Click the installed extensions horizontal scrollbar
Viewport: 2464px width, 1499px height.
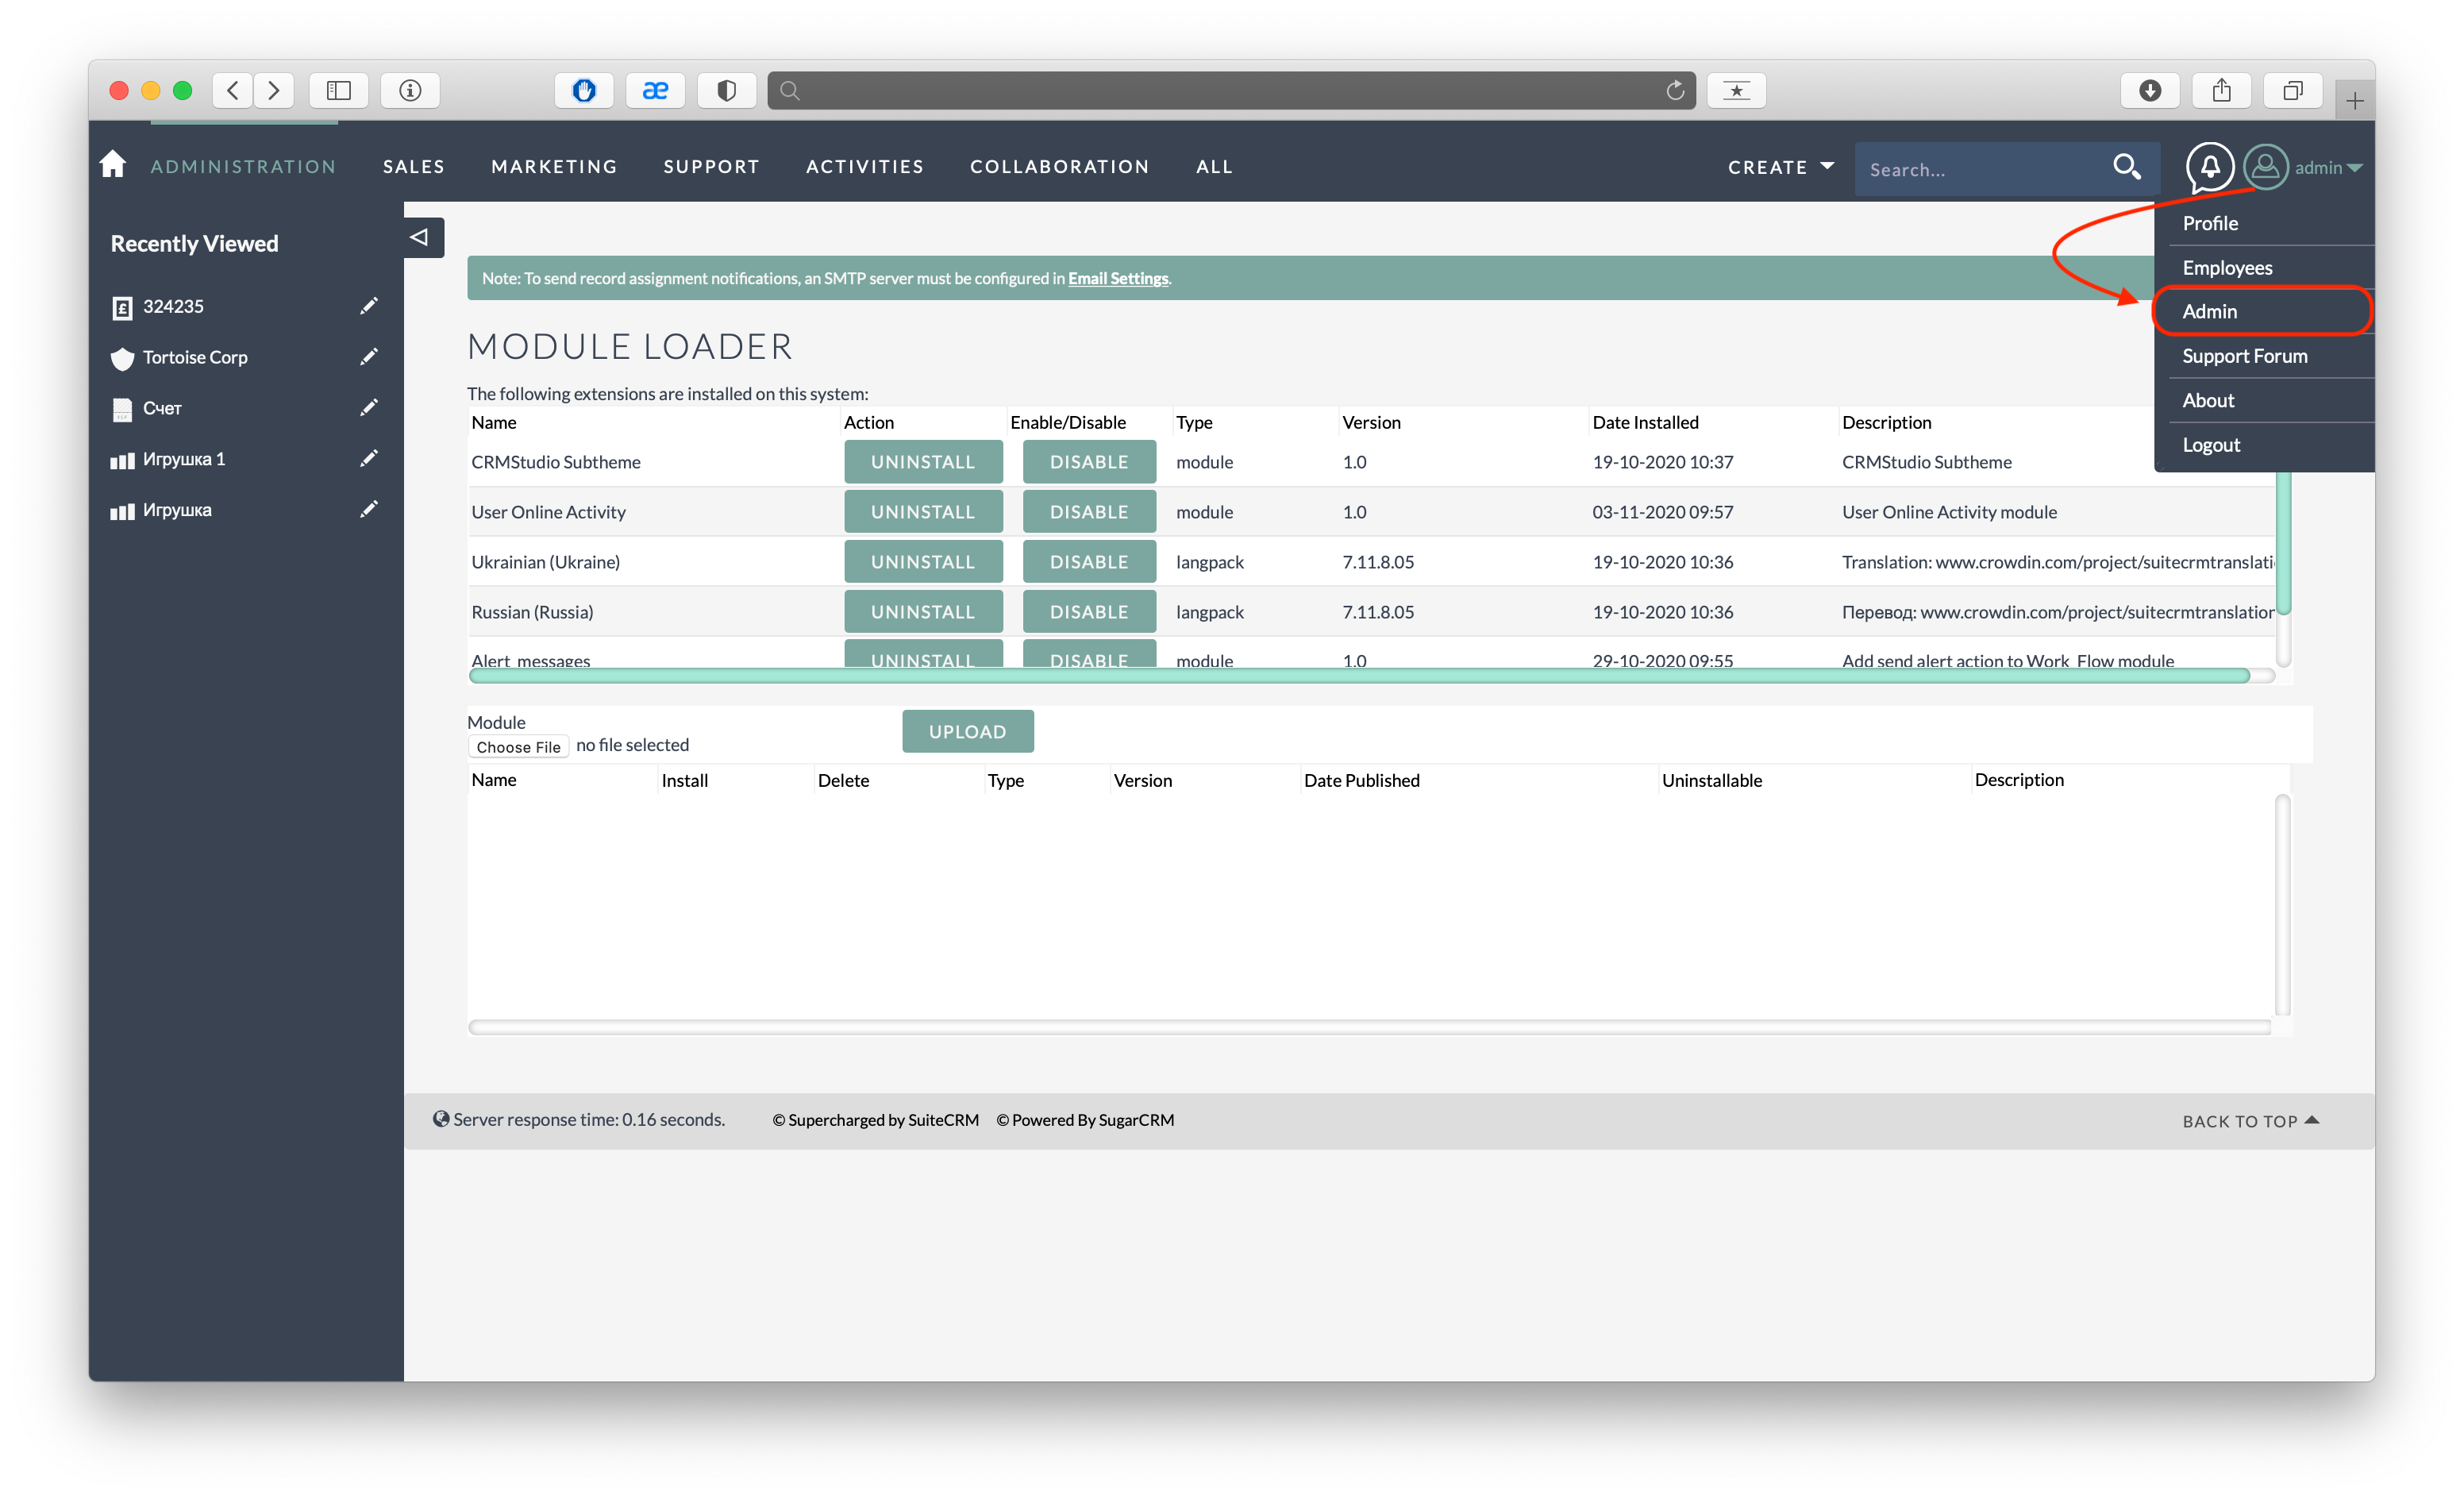pyautogui.click(x=1360, y=676)
